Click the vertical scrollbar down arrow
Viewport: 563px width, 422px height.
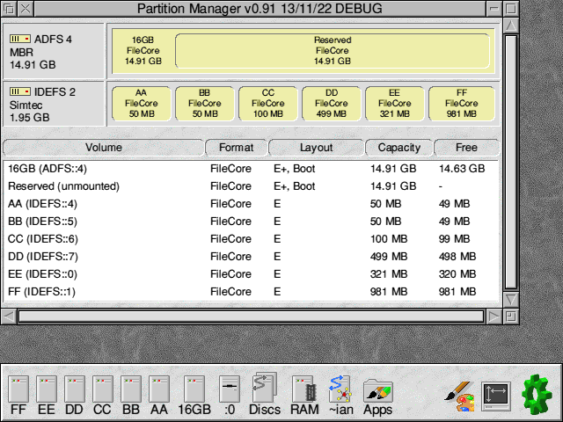point(511,299)
